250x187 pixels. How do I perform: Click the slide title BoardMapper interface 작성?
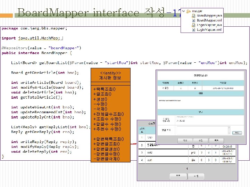(91, 12)
